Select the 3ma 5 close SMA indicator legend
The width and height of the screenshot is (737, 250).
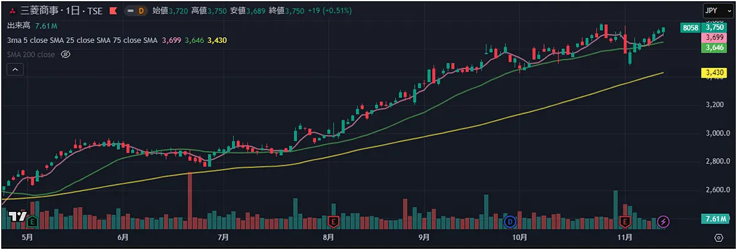(82, 40)
